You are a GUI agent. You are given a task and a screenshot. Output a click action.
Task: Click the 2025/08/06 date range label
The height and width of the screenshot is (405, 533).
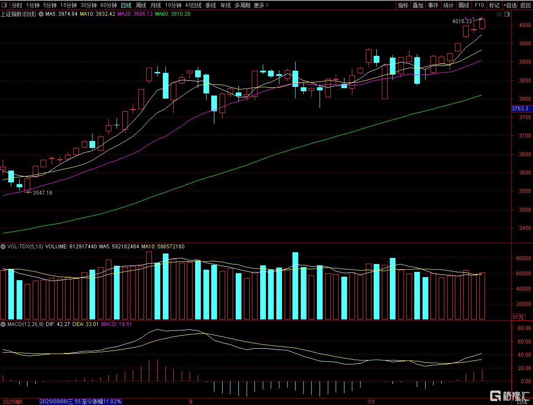[x=81, y=401]
